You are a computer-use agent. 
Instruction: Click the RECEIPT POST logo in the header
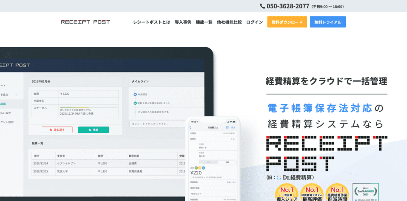pos(85,22)
